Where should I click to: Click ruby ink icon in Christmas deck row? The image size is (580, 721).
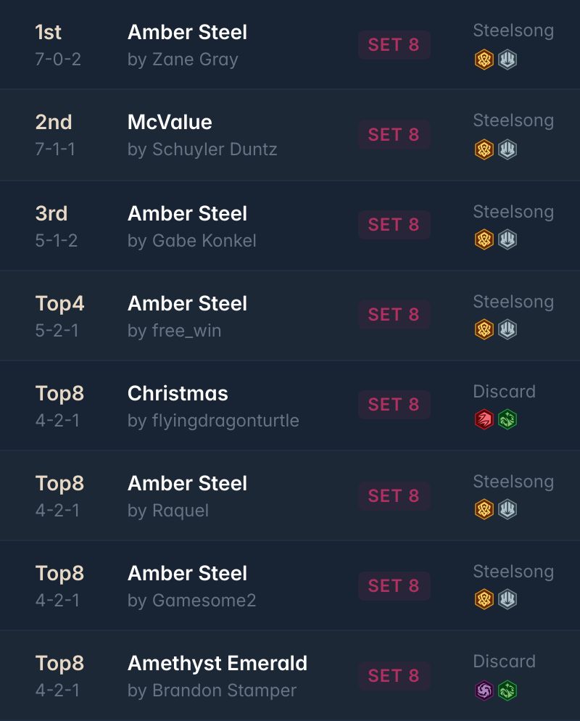[484, 419]
